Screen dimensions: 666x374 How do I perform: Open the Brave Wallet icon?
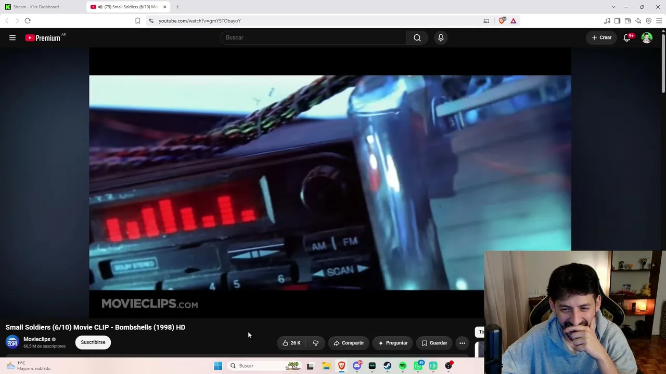click(628, 21)
